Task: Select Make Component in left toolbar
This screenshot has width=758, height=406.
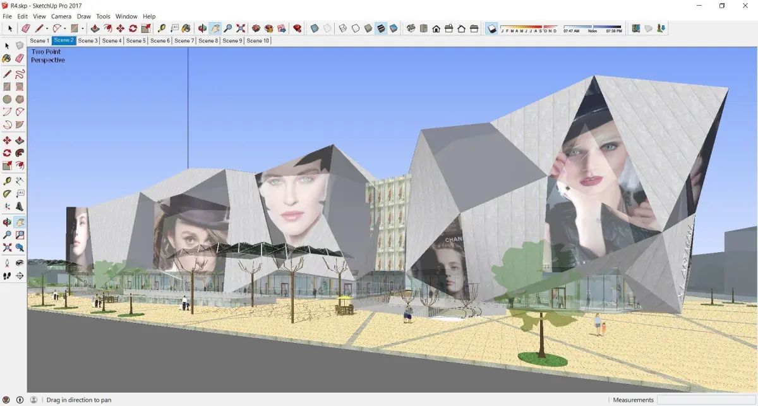Action: coord(20,45)
